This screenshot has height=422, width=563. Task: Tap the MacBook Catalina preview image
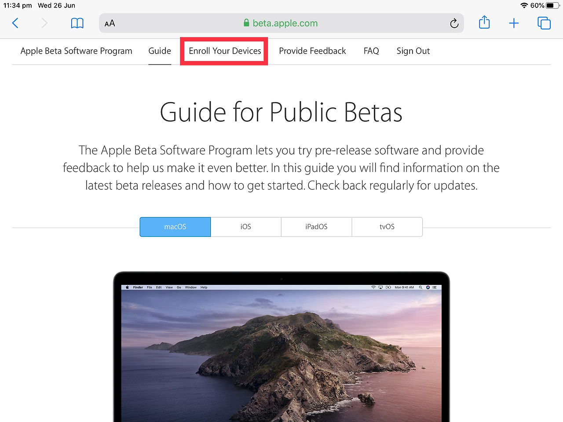click(281, 347)
